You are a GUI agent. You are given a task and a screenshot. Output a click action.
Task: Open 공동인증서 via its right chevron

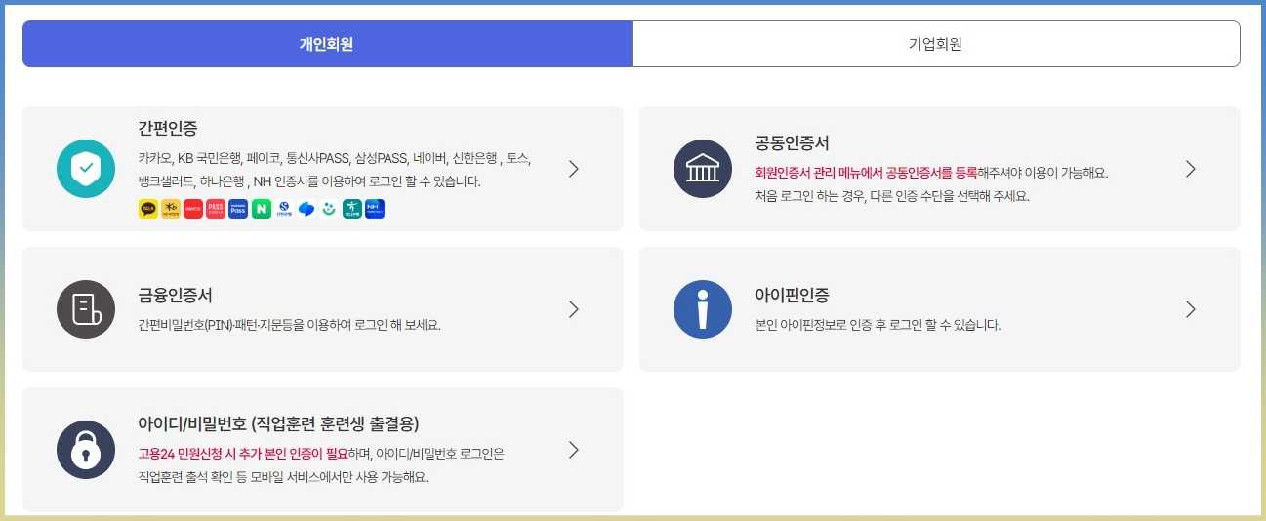pyautogui.click(x=1191, y=169)
